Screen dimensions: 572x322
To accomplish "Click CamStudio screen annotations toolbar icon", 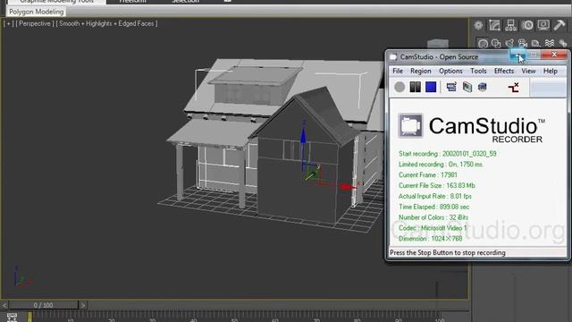I will 467,87.
